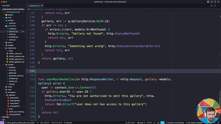221x124 pixels.
Task: Toggle bottom panel layout icon in title bar
Action: [x=212, y=2]
